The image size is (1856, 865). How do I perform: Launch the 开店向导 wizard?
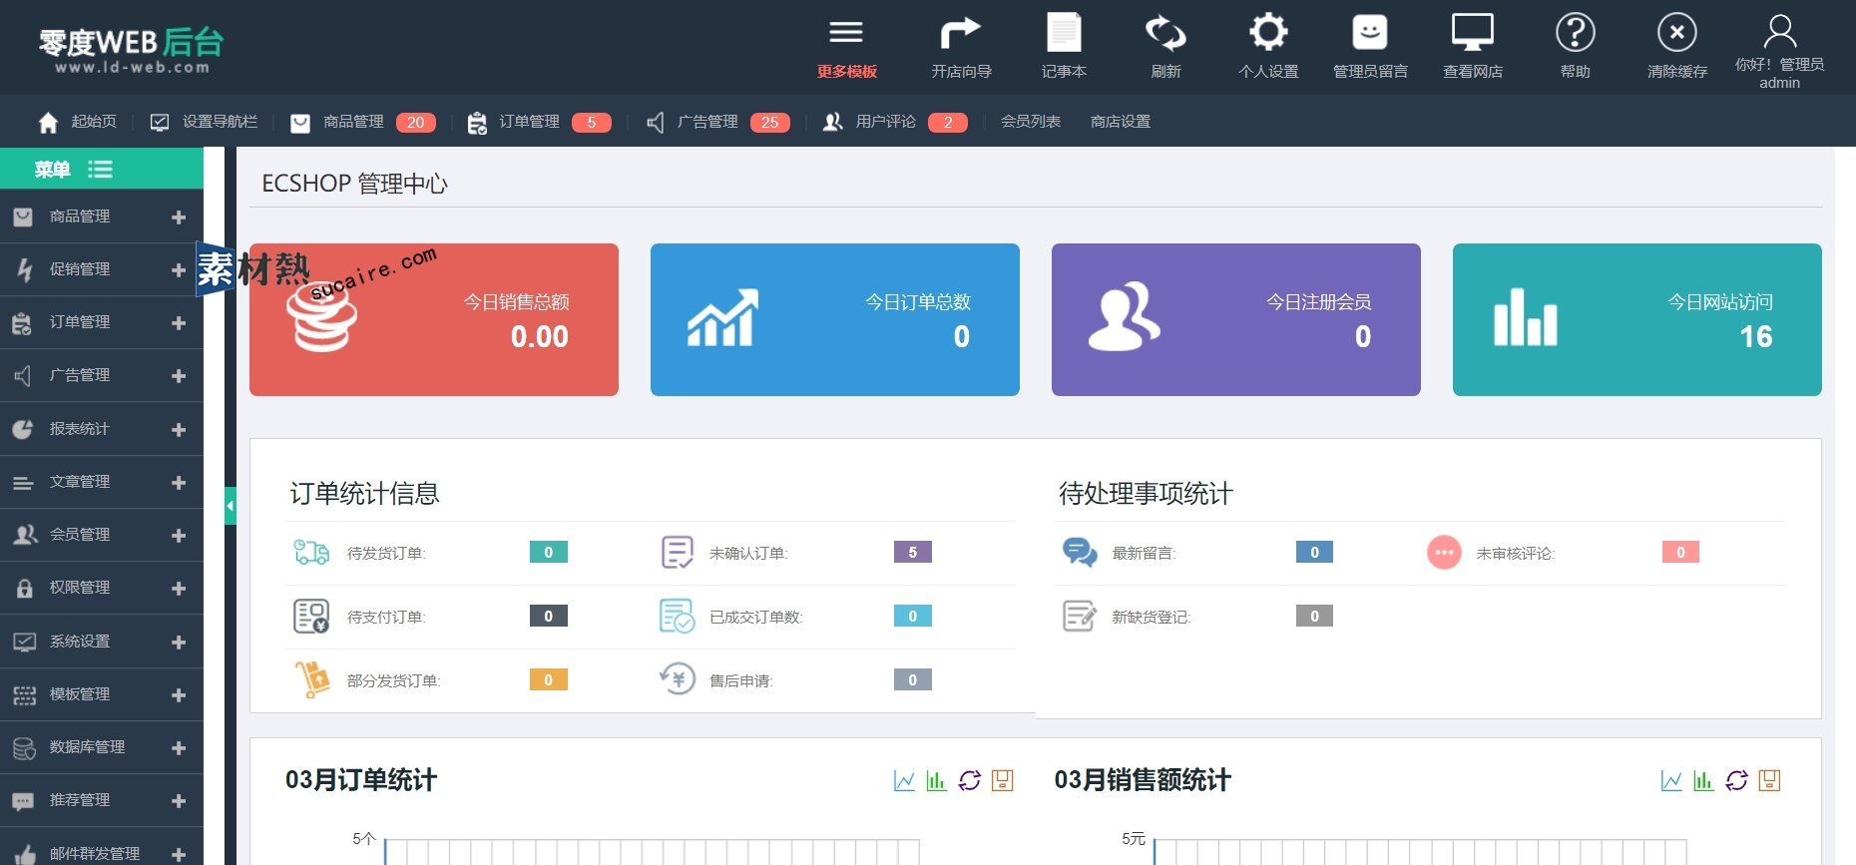tap(961, 33)
